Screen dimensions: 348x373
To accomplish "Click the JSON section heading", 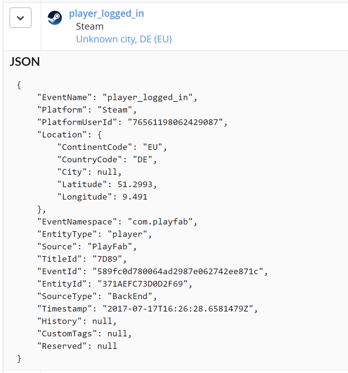I will [25, 61].
